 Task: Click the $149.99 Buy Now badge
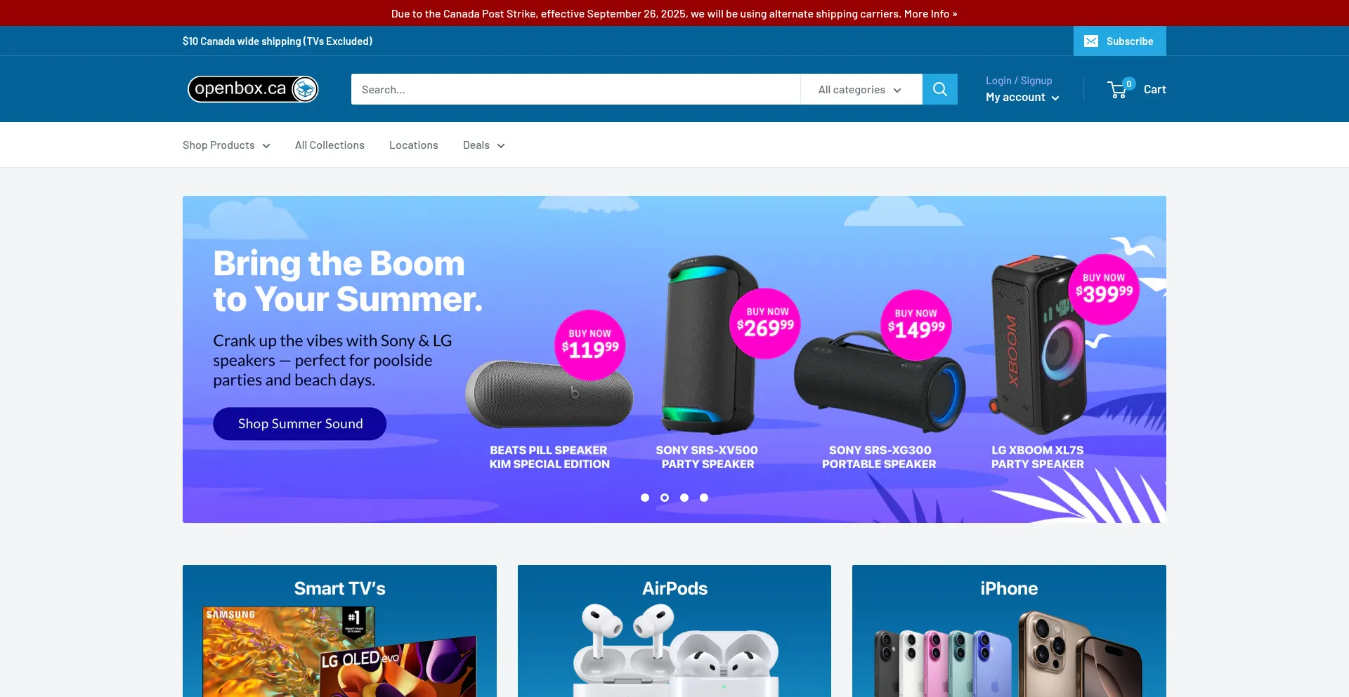point(916,325)
